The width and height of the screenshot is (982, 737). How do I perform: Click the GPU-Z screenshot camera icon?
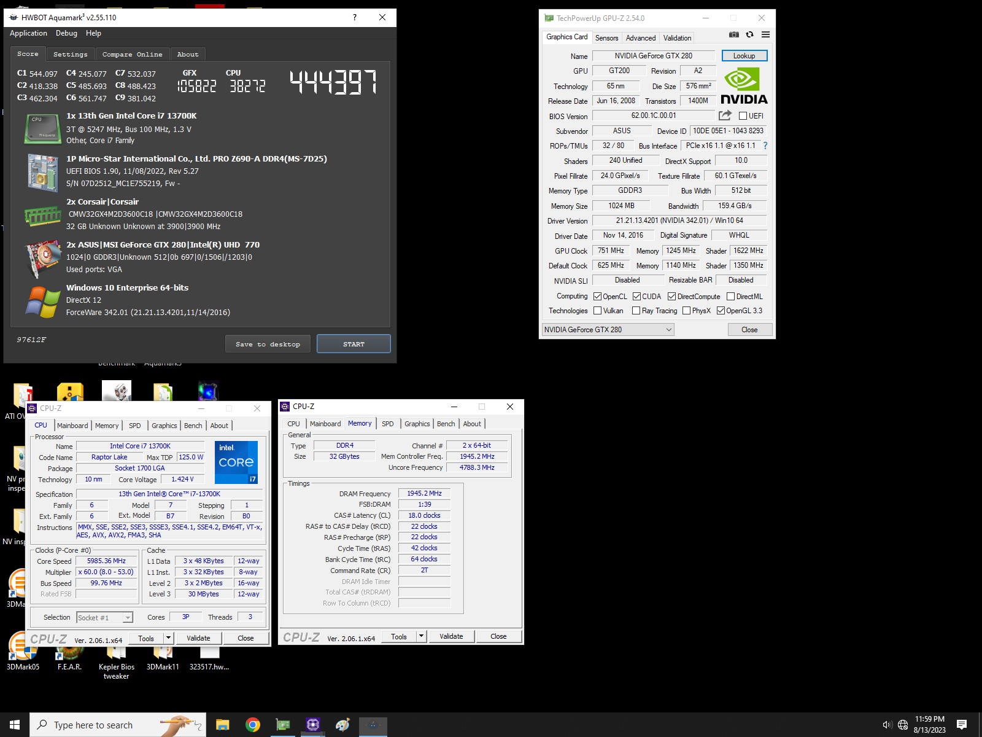pos(733,34)
